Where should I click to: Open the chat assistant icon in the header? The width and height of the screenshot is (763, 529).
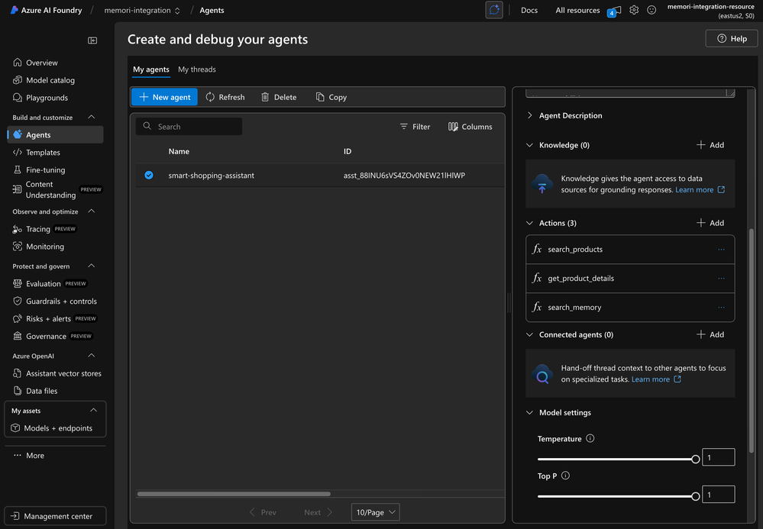pos(494,10)
